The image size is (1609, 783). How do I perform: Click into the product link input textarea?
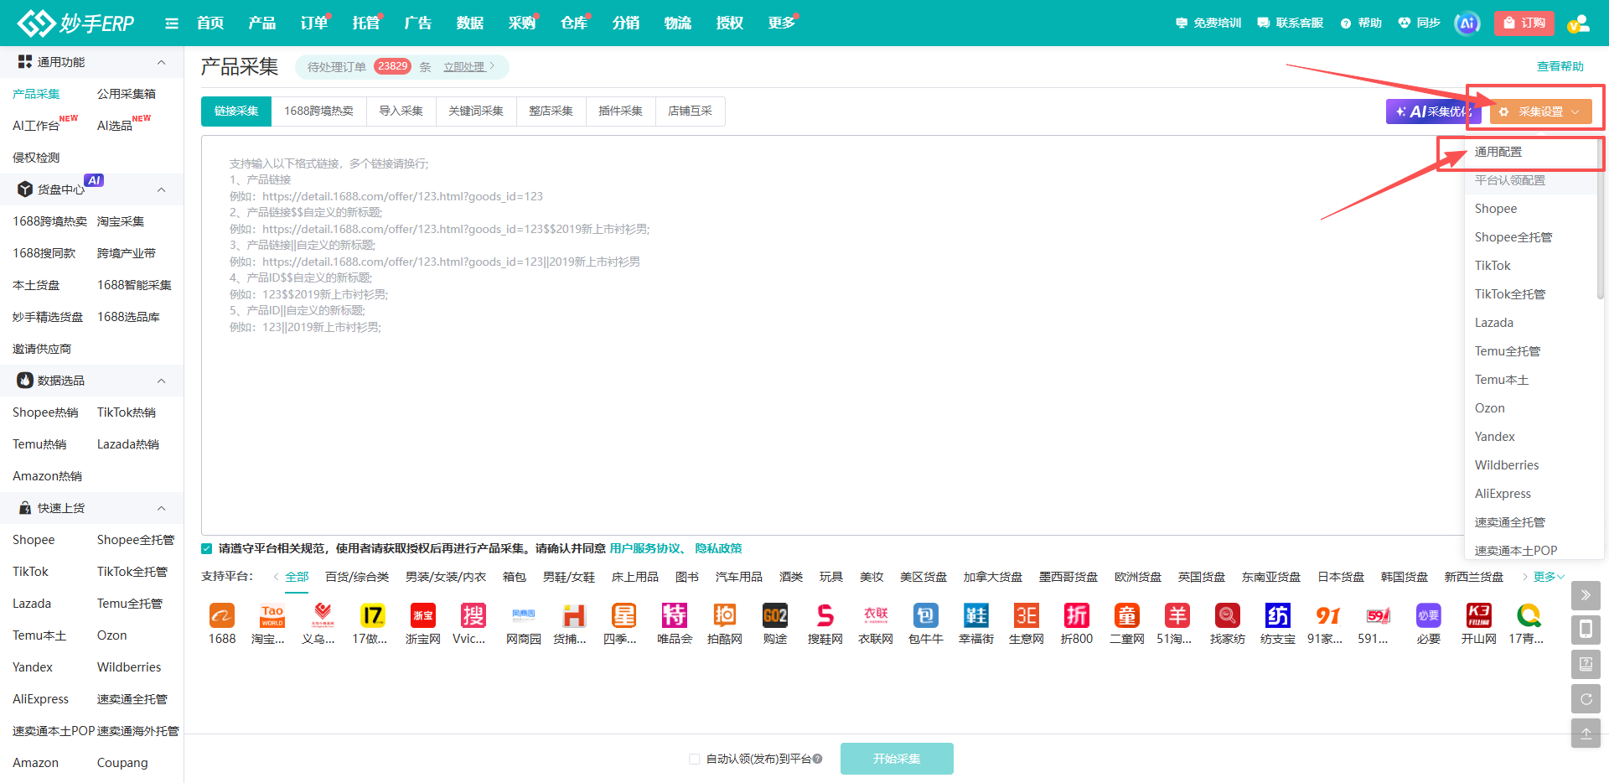click(832, 335)
